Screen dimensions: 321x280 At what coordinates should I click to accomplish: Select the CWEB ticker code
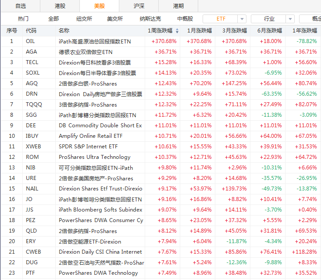click(x=33, y=252)
